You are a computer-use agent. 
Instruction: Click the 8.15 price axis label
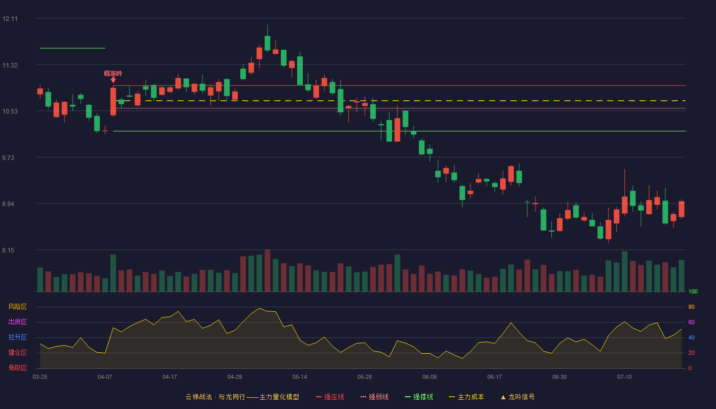(x=8, y=251)
